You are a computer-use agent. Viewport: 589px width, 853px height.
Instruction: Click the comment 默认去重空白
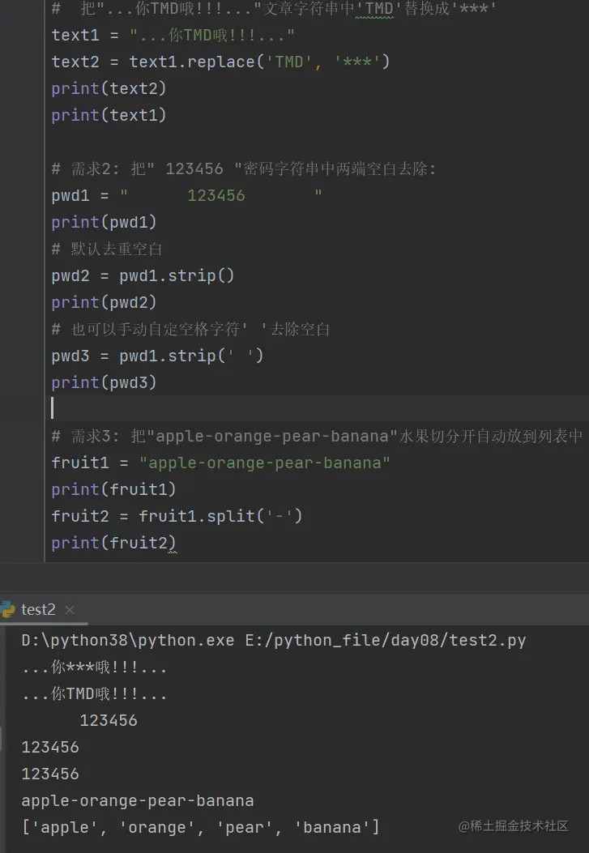(x=107, y=249)
